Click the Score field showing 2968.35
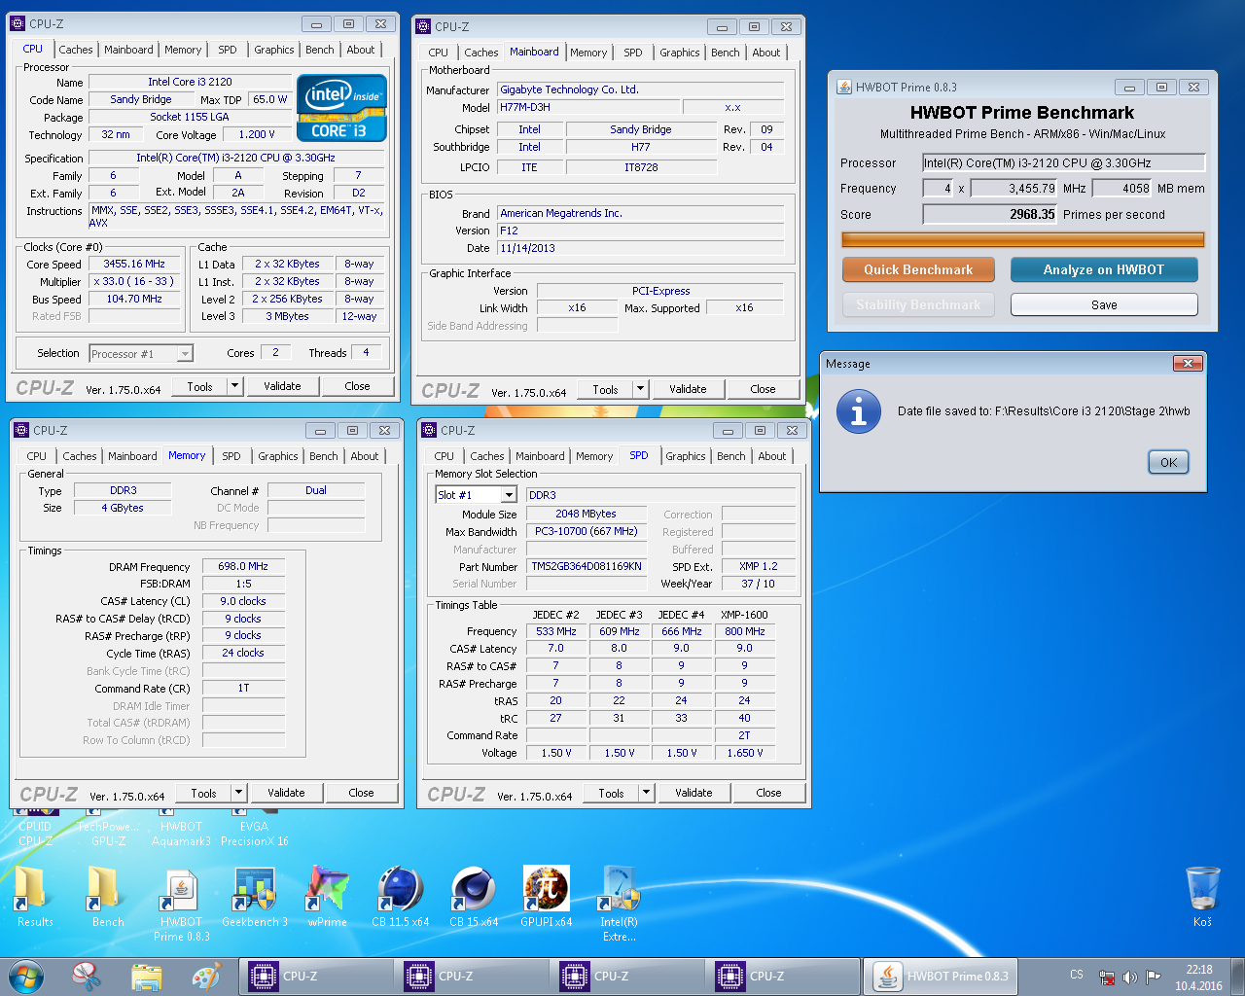The width and height of the screenshot is (1245, 996). click(x=989, y=214)
